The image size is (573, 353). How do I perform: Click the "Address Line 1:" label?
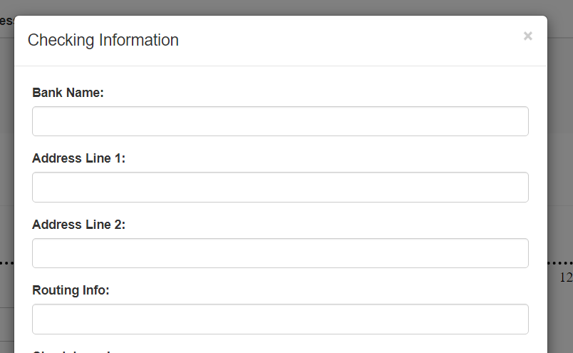(x=78, y=158)
